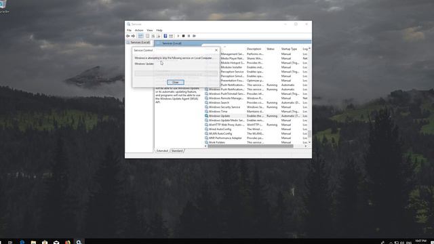The height and width of the screenshot is (244, 434).
Task: Select the WMI Performance Adapter row
Action: (x=256, y=138)
